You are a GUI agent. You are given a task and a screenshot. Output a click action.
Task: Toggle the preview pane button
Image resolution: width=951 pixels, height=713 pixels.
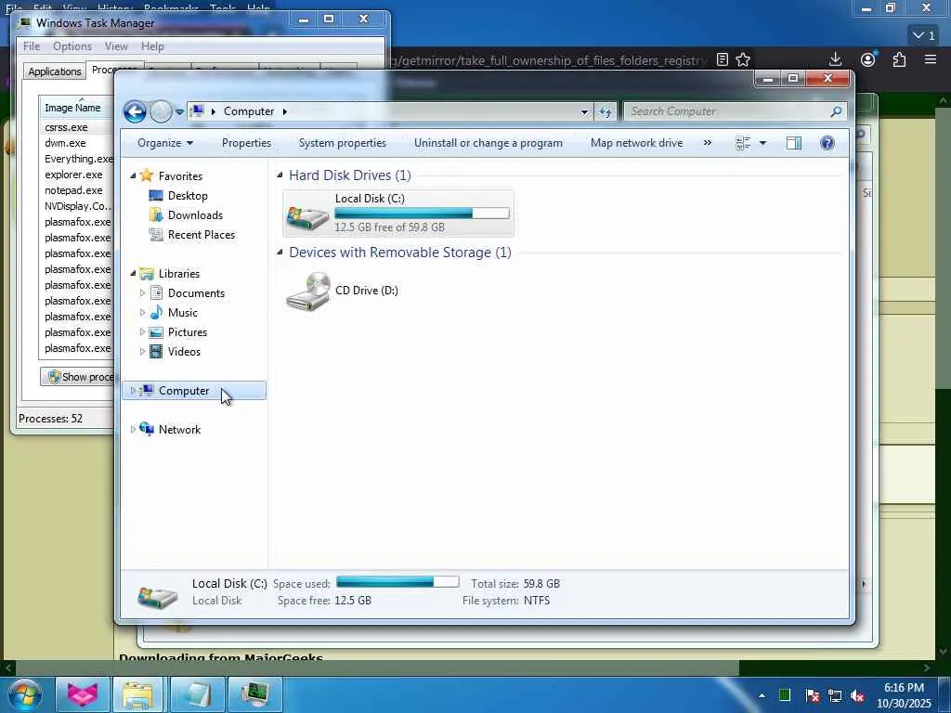point(794,143)
